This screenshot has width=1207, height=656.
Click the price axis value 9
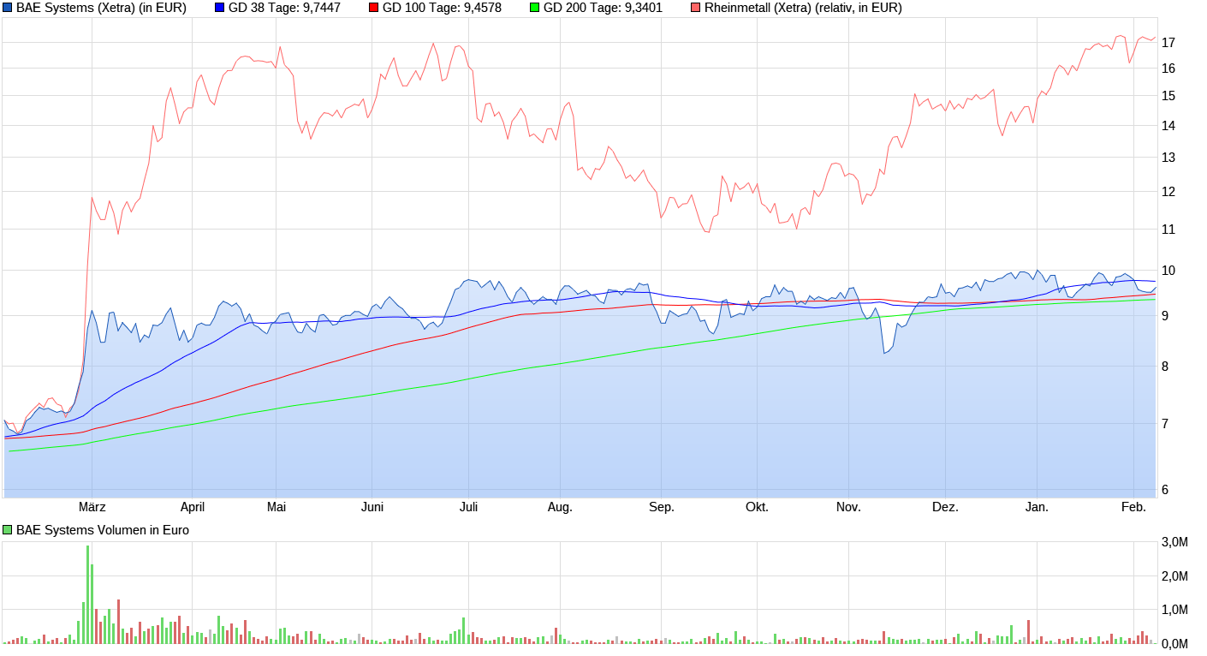tap(1165, 315)
